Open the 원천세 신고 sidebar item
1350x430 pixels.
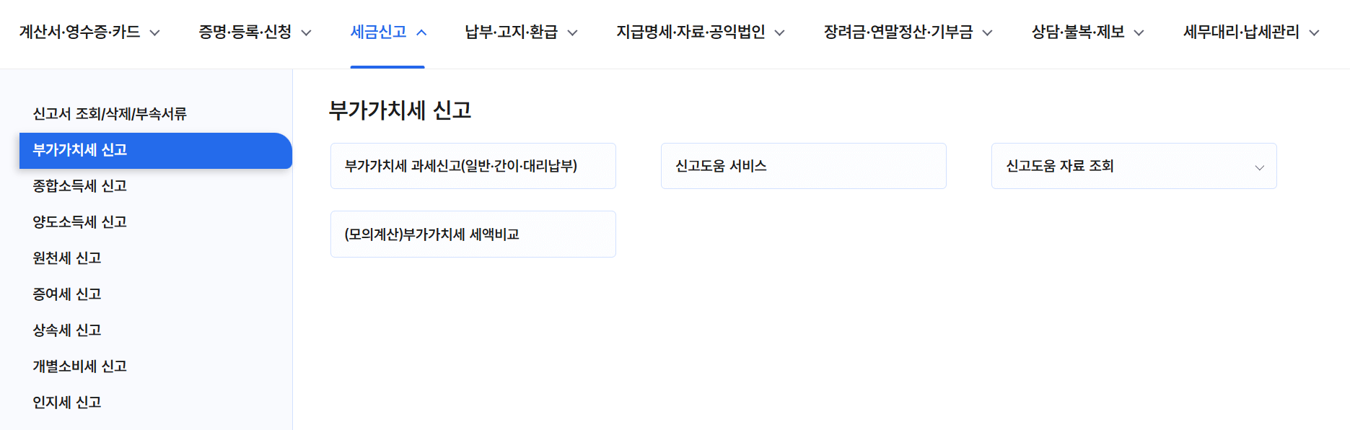[64, 258]
